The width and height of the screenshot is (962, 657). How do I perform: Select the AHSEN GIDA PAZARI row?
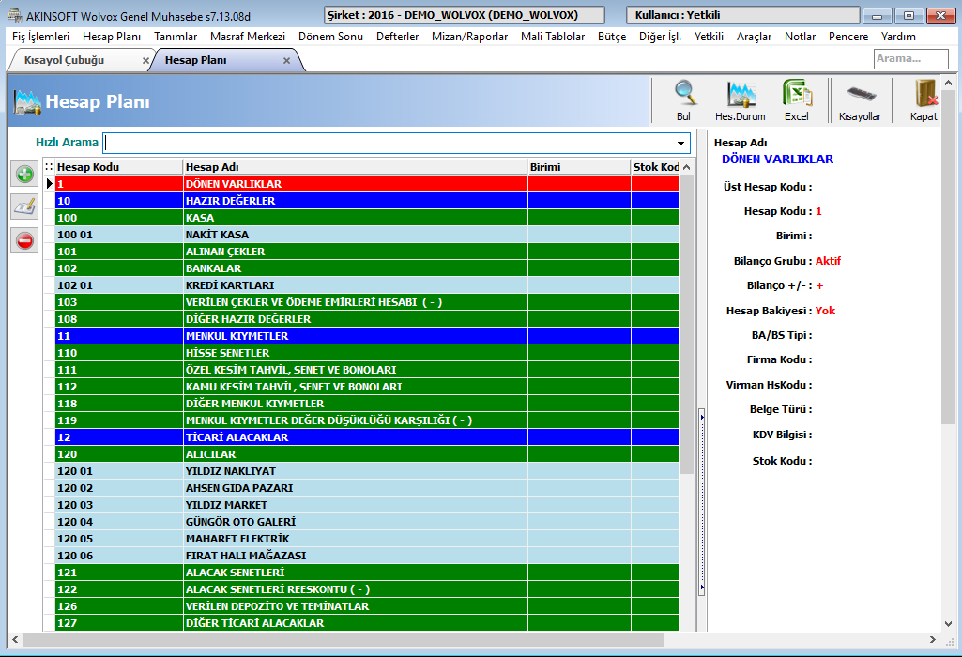pos(367,488)
